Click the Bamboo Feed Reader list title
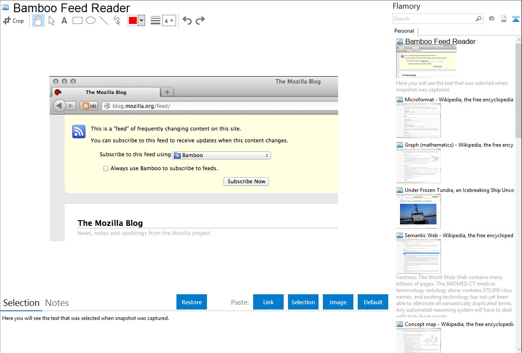The image size is (522, 353). tap(440, 41)
